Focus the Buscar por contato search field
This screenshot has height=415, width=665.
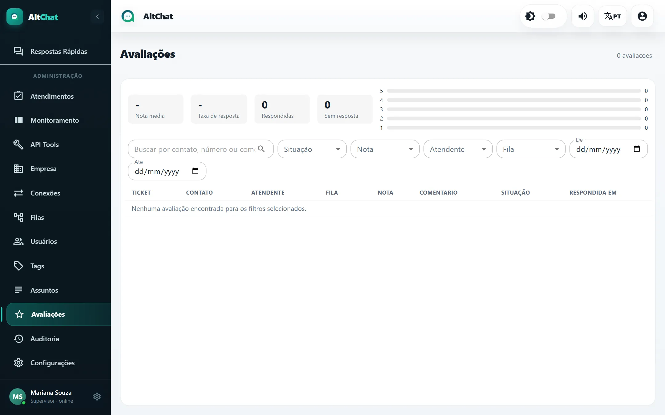click(x=201, y=149)
